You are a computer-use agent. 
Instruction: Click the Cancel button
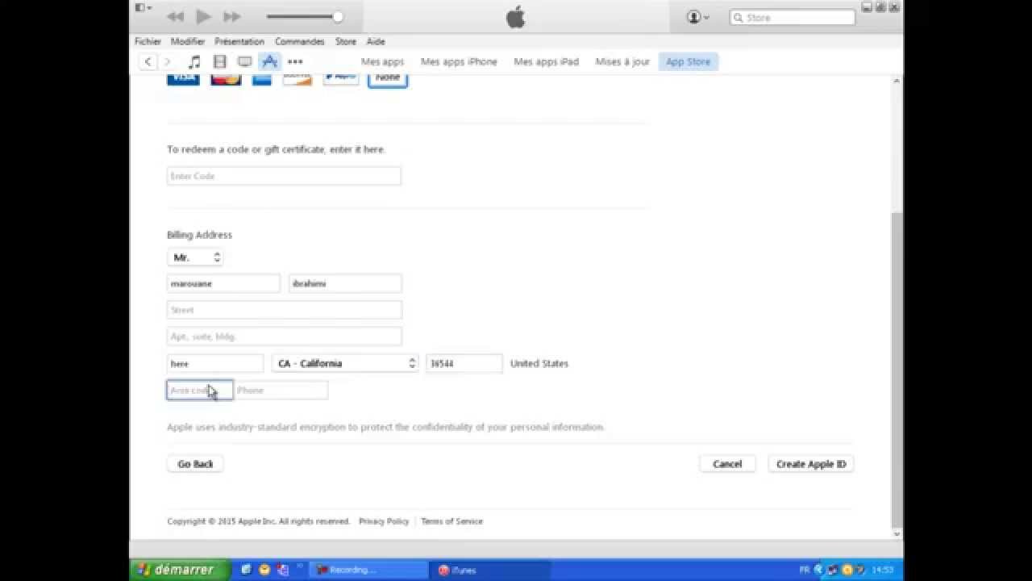tap(727, 464)
